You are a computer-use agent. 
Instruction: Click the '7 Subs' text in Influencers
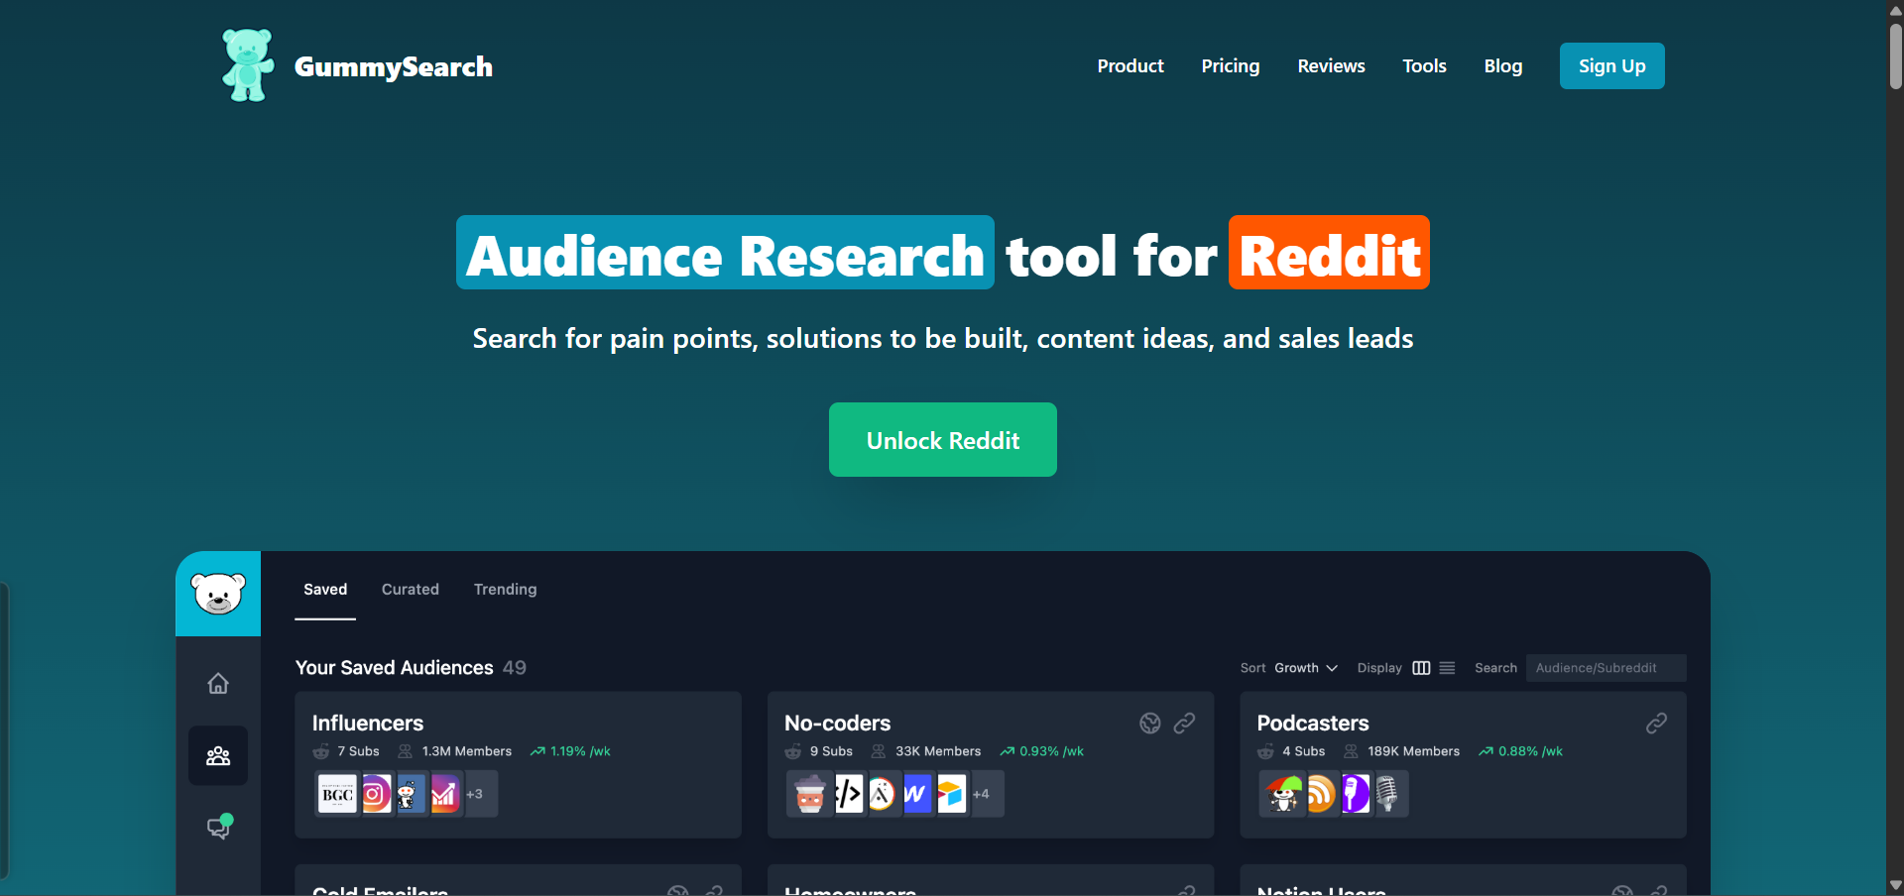pyautogui.click(x=358, y=751)
